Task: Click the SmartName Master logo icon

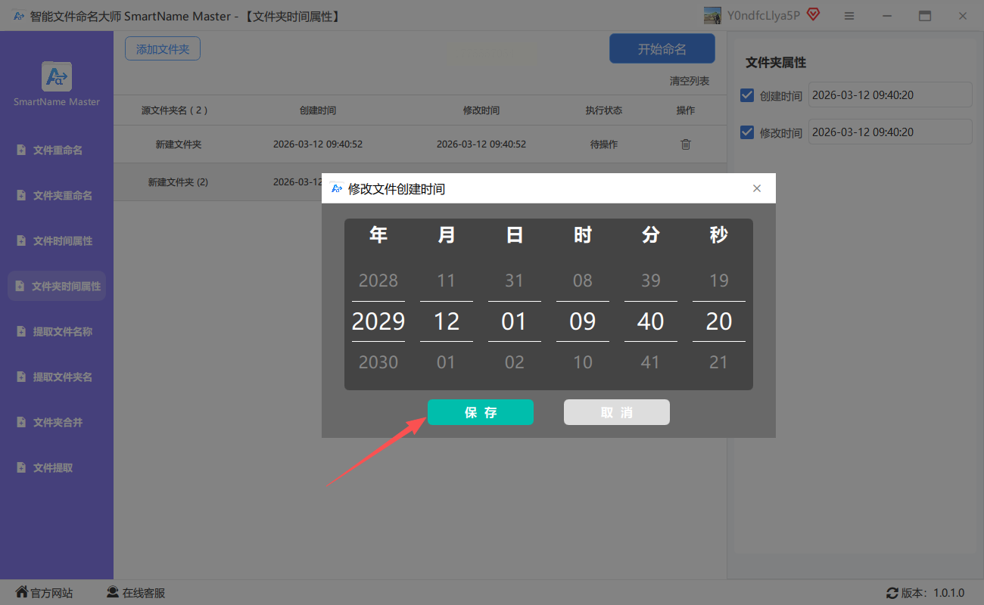Action: coord(57,76)
